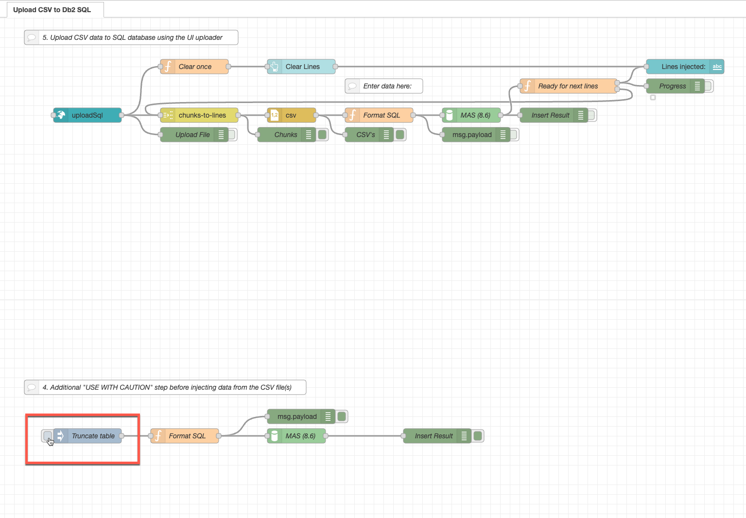This screenshot has height=518, width=746.
Task: Select the Lines injected: node label
Action: 683,67
